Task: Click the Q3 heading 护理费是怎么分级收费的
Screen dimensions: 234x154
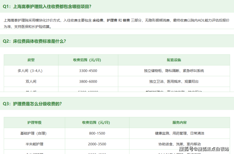Action: click(x=32, y=104)
